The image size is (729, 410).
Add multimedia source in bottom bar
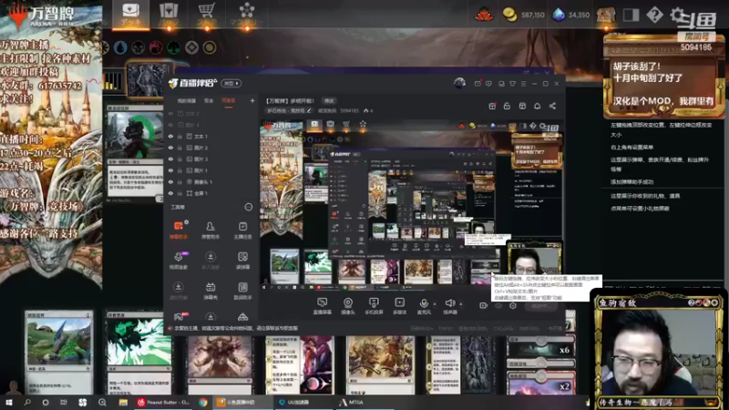point(399,306)
